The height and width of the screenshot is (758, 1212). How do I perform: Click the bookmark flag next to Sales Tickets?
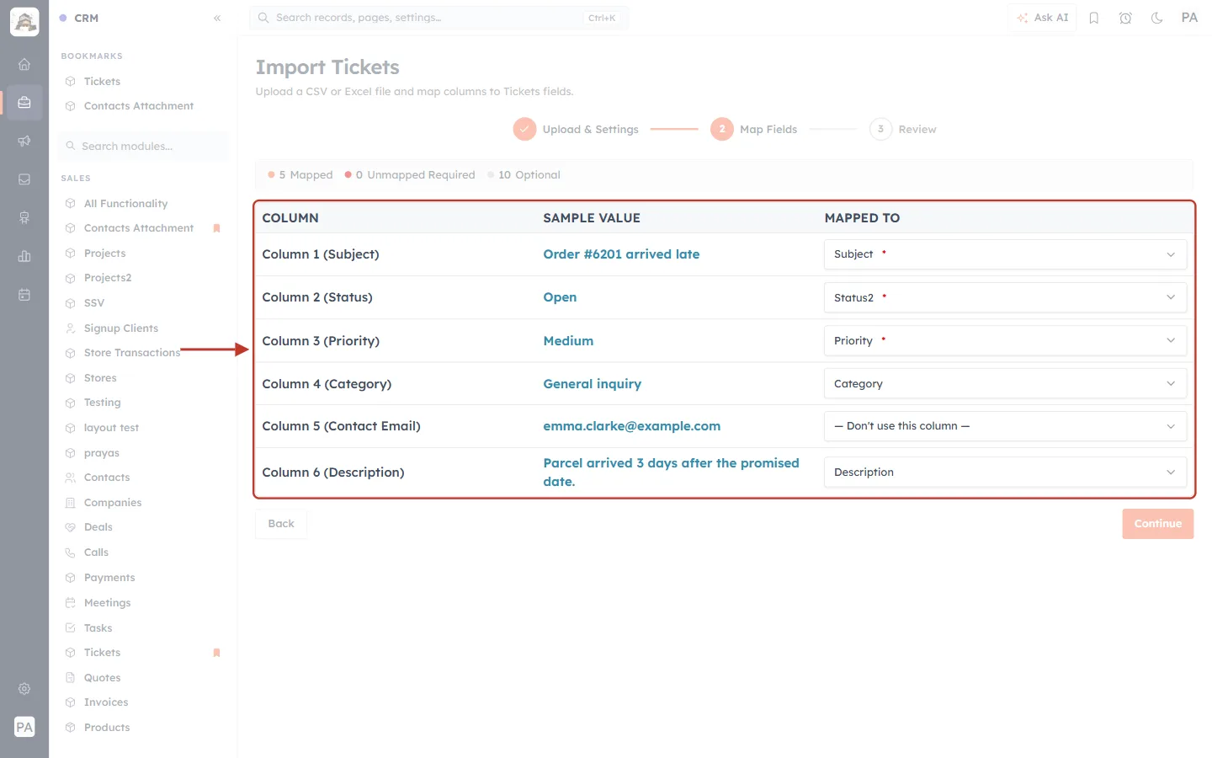[x=216, y=653]
